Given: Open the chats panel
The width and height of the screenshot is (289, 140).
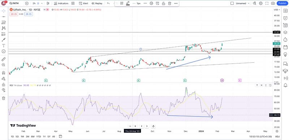Looking at the screenshot, I should pos(285,64).
